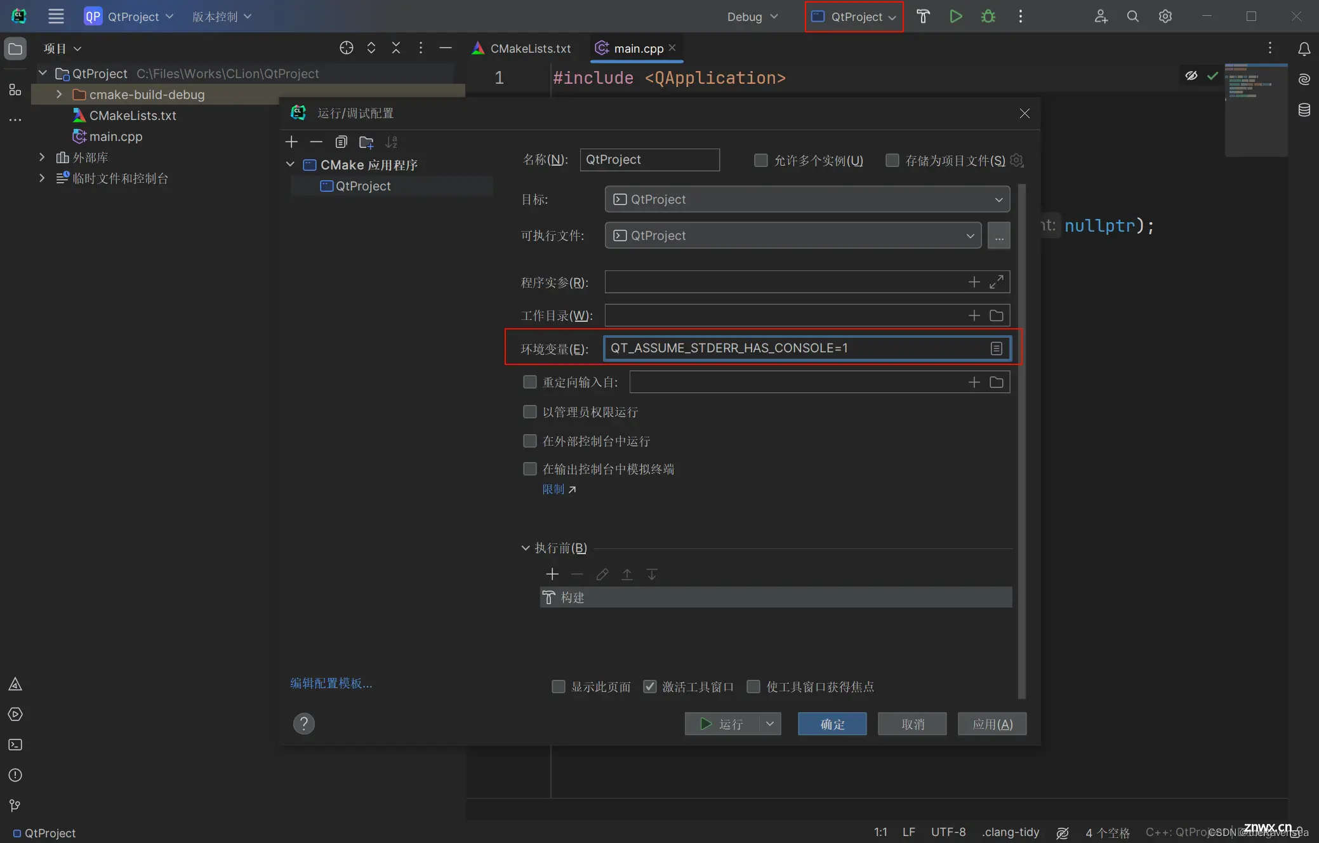Open the 可执行文件 executable dropdown
Viewport: 1319px width, 843px height.
[x=793, y=236]
